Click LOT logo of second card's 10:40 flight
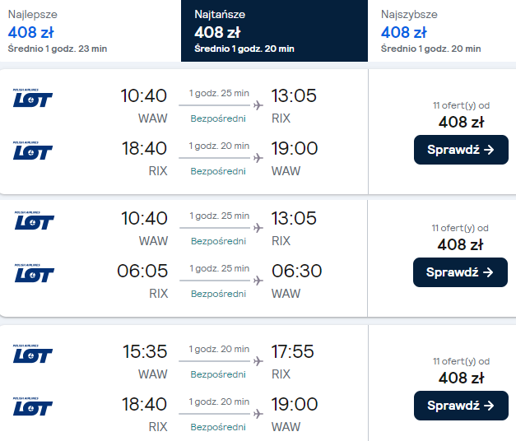 tap(33, 220)
